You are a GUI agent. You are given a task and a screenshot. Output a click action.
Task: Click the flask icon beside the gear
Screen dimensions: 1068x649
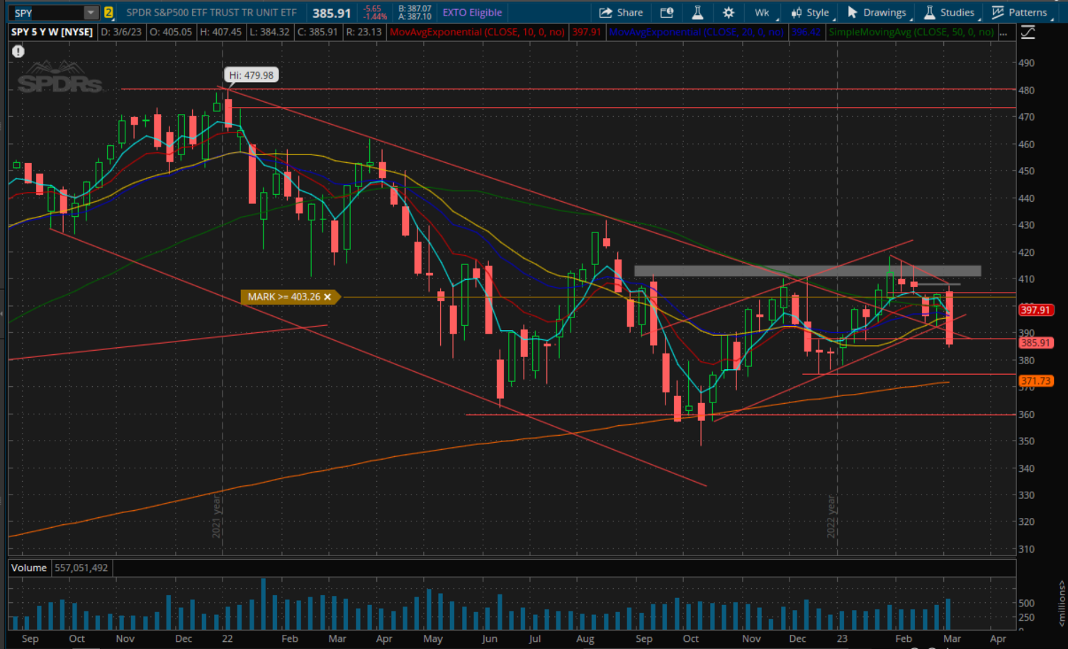[x=697, y=13]
